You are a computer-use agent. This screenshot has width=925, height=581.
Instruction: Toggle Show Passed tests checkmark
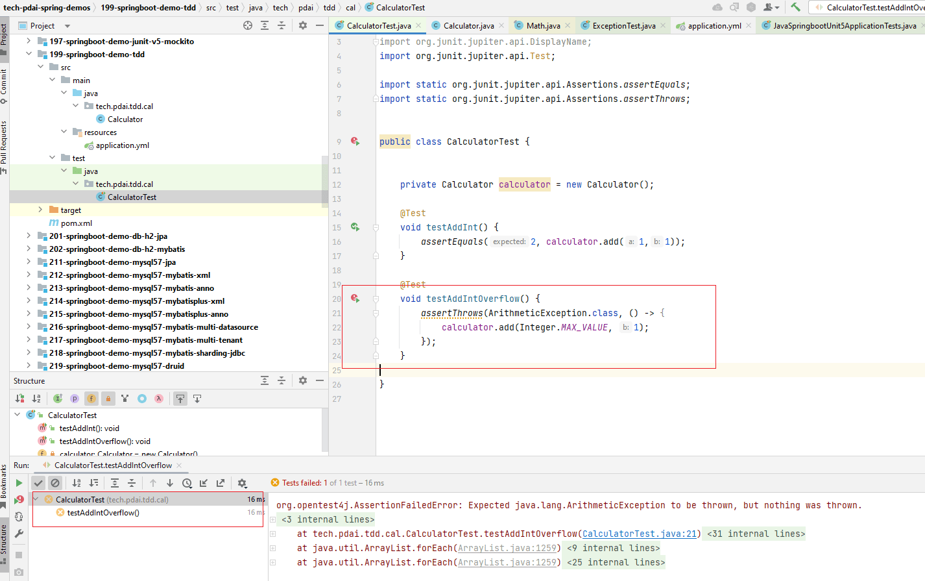click(39, 483)
